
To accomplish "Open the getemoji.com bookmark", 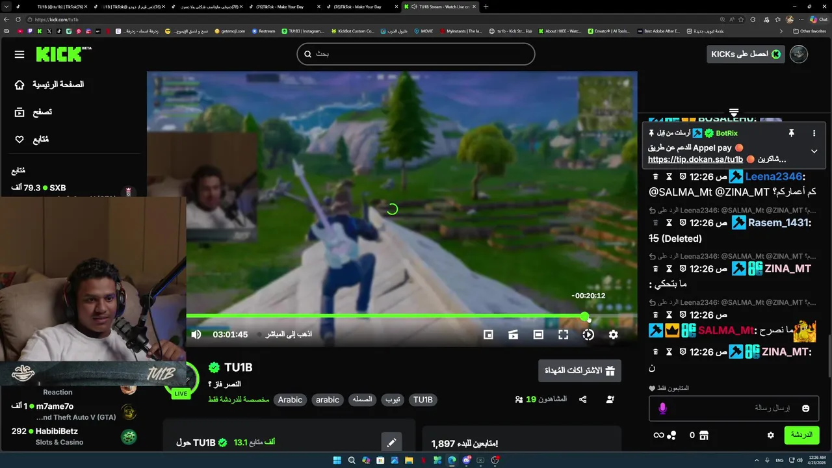I will pos(229,31).
